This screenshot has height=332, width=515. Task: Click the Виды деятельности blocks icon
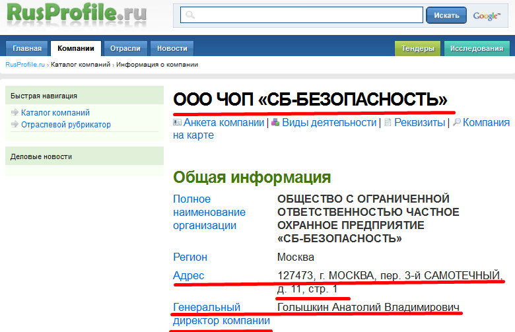coord(275,123)
